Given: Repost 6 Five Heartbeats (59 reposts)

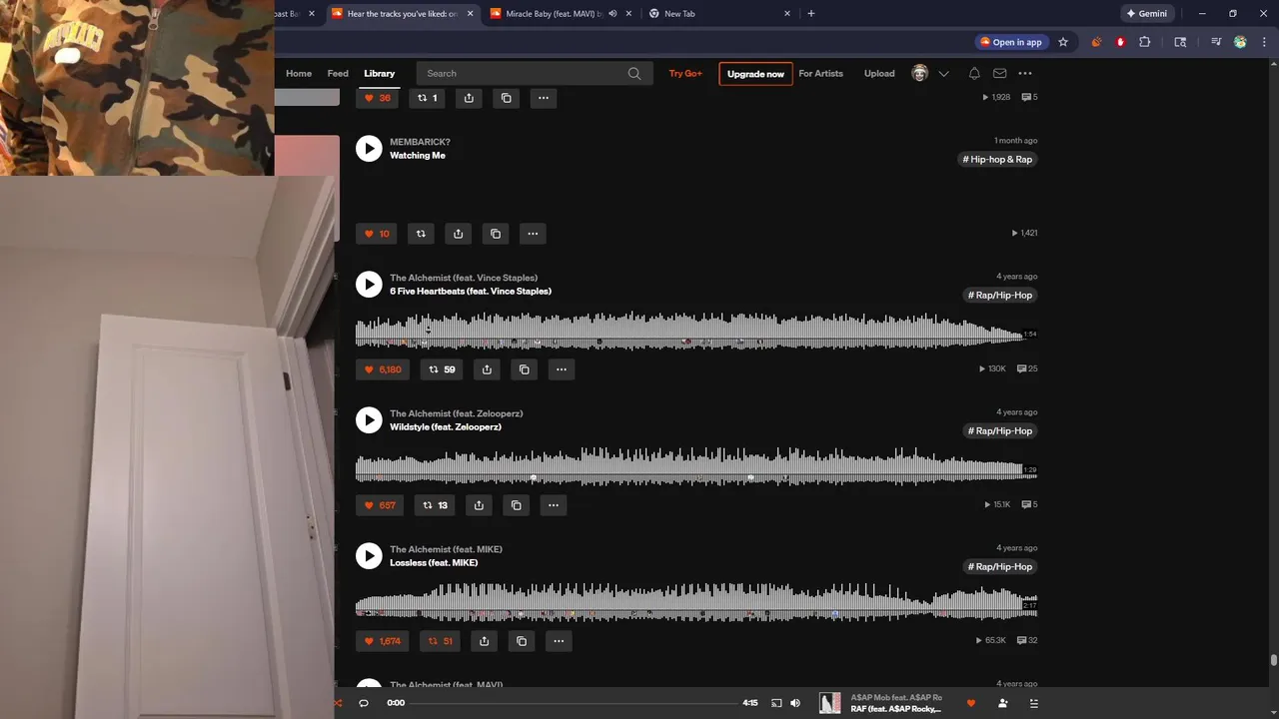Looking at the screenshot, I should [442, 369].
